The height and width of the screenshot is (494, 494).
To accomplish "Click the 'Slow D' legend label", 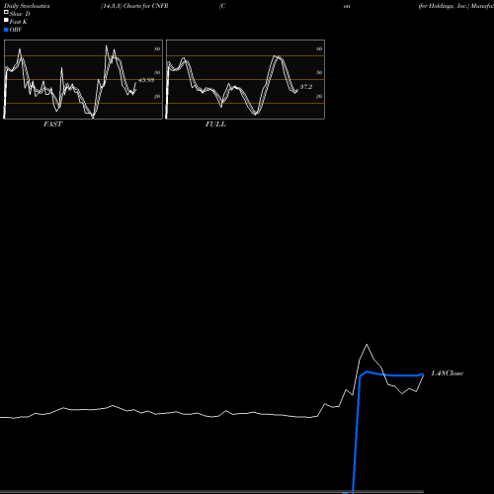I will point(20,14).
